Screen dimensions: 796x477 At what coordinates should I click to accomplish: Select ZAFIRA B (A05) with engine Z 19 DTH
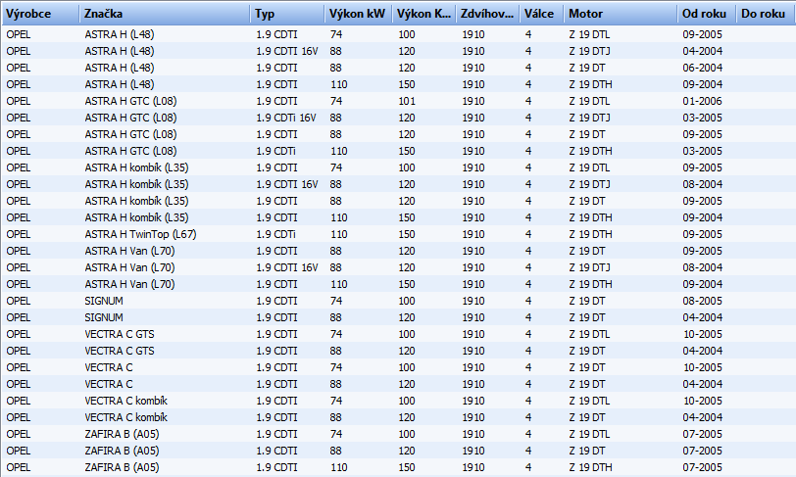(x=398, y=467)
